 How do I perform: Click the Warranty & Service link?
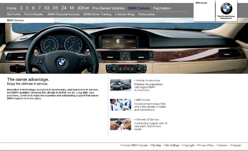click(147, 120)
